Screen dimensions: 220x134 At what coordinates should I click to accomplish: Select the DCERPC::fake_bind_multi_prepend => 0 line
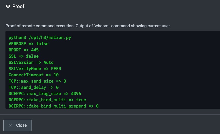54,106
